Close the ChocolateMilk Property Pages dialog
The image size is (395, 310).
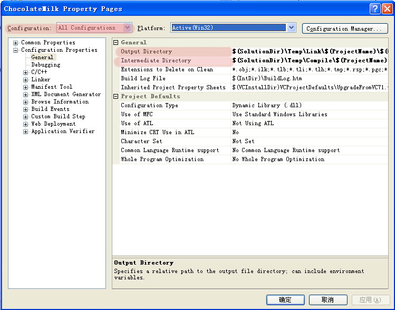(387, 9)
